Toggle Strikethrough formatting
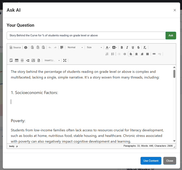The image size is (182, 170). 138,48
